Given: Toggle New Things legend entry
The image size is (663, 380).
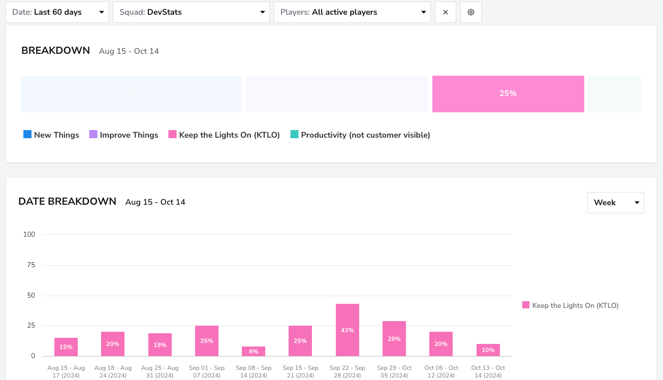Looking at the screenshot, I should pyautogui.click(x=51, y=135).
